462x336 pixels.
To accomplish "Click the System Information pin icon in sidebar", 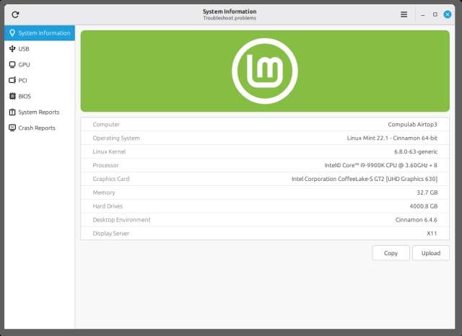I will point(12,33).
